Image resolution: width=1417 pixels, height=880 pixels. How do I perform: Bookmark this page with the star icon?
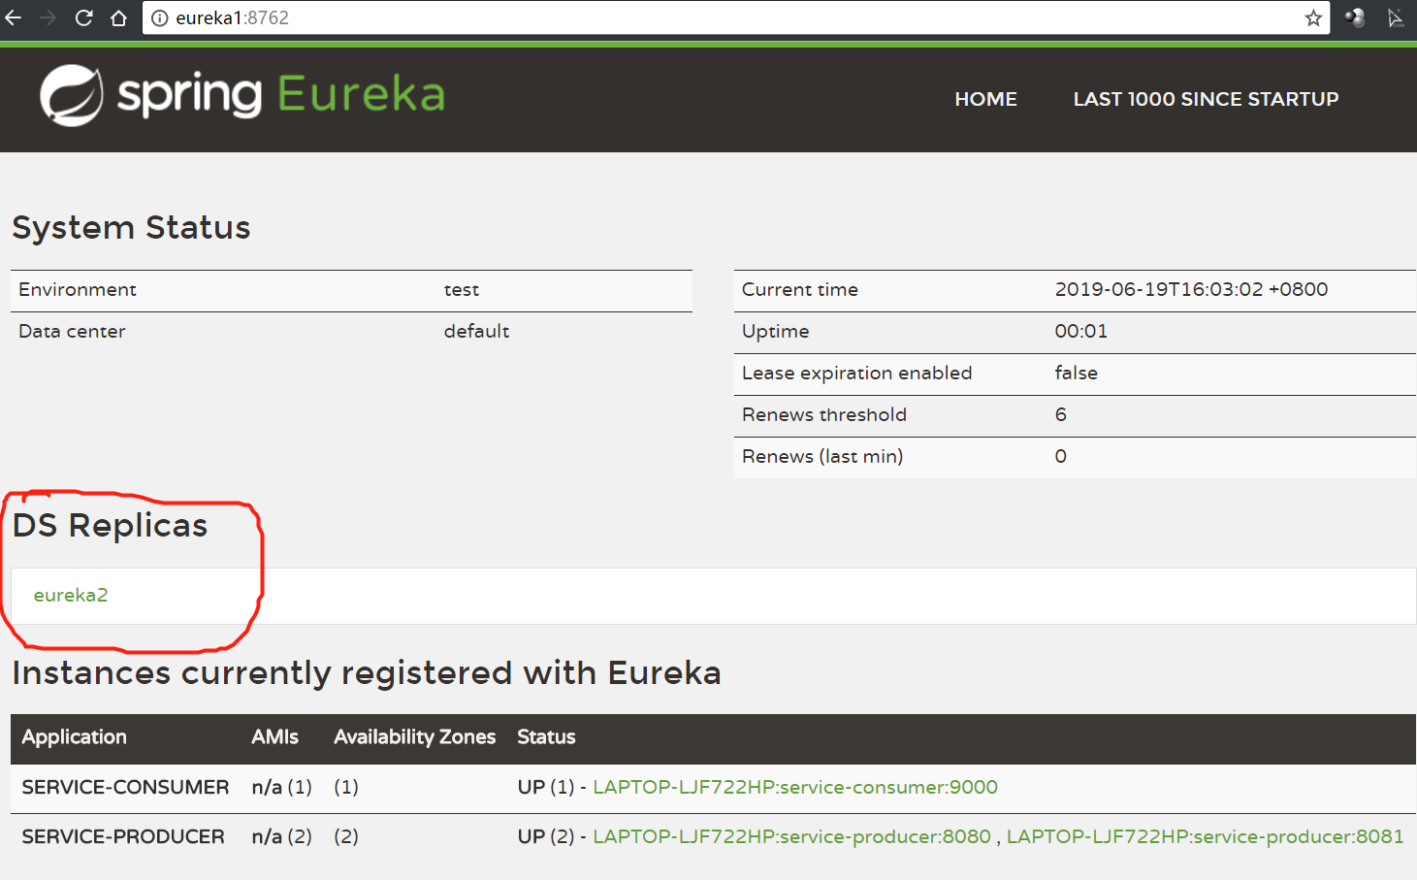pos(1313,17)
